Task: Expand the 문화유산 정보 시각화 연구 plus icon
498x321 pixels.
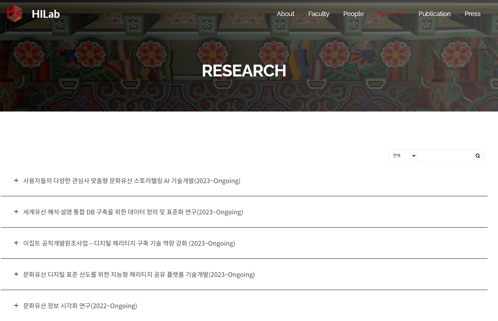Action: [x=16, y=305]
